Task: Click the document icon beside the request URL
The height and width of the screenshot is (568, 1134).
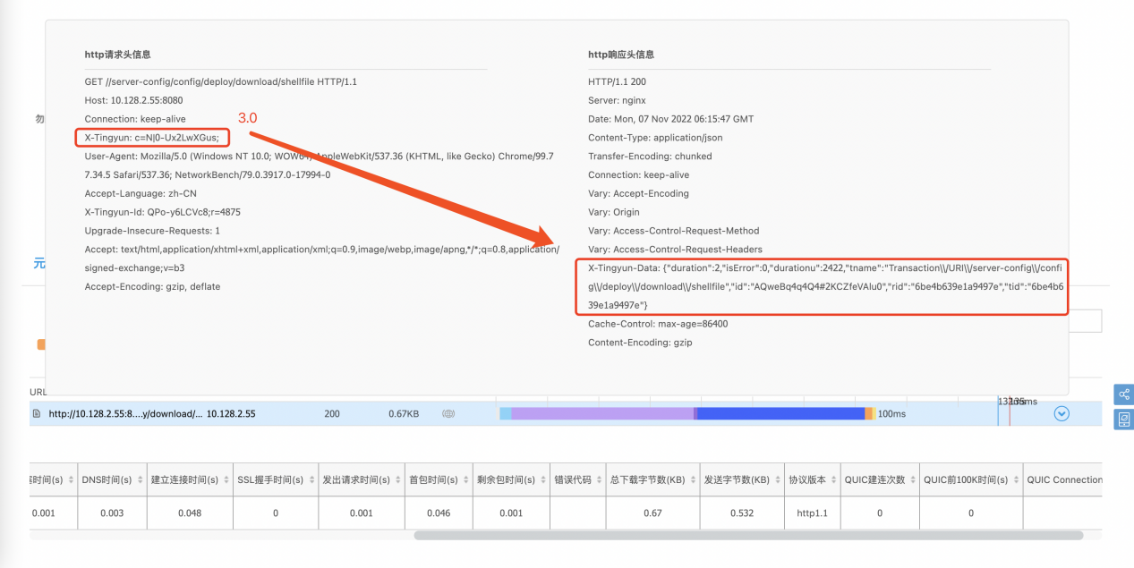Action: pyautogui.click(x=37, y=414)
